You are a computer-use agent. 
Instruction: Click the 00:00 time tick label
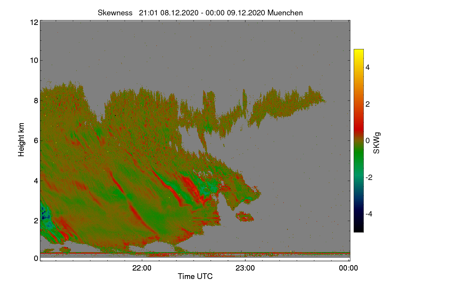pos(348,268)
